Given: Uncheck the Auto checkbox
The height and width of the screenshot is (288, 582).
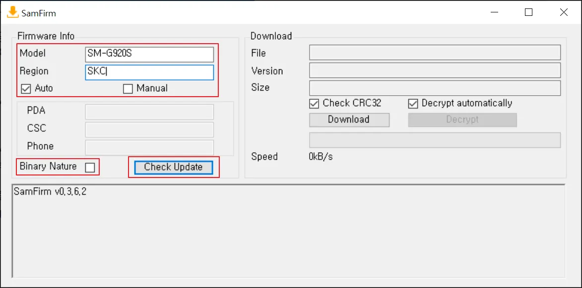Looking at the screenshot, I should tap(26, 89).
